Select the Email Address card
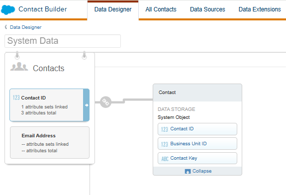Screen dimensions: 286x195 click(50, 142)
